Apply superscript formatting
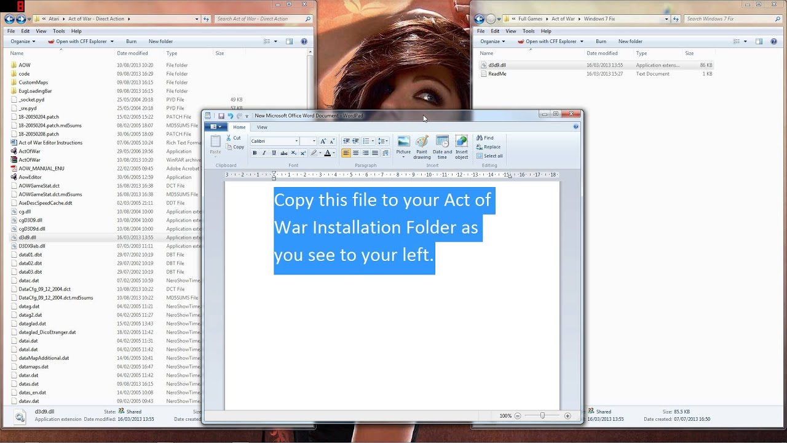The image size is (787, 443). coord(303,153)
